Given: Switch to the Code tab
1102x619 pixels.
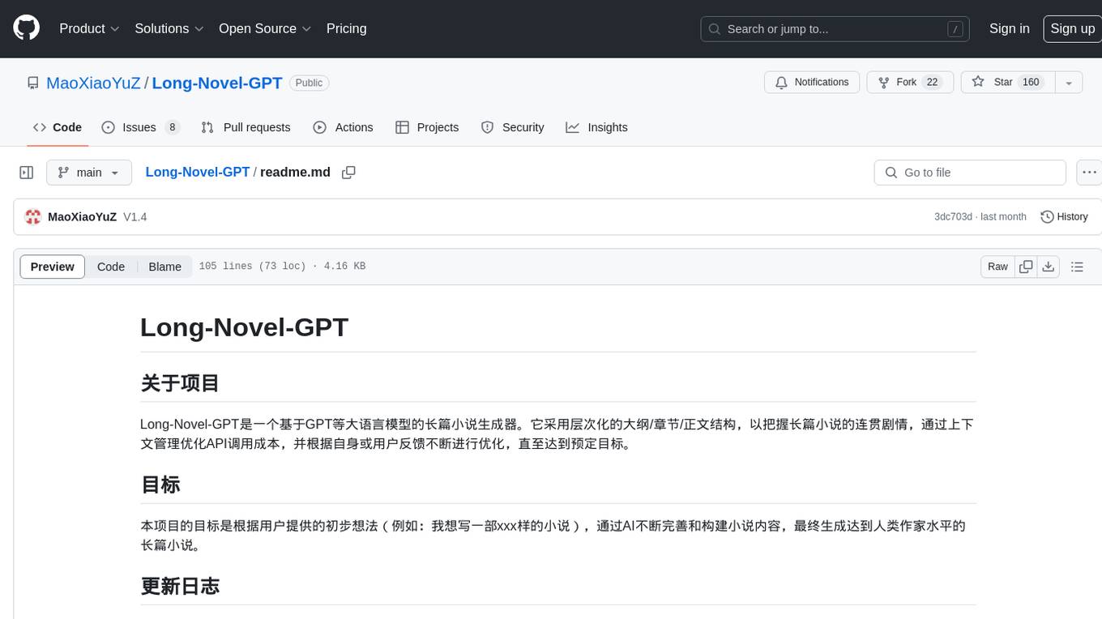Looking at the screenshot, I should [x=58, y=127].
